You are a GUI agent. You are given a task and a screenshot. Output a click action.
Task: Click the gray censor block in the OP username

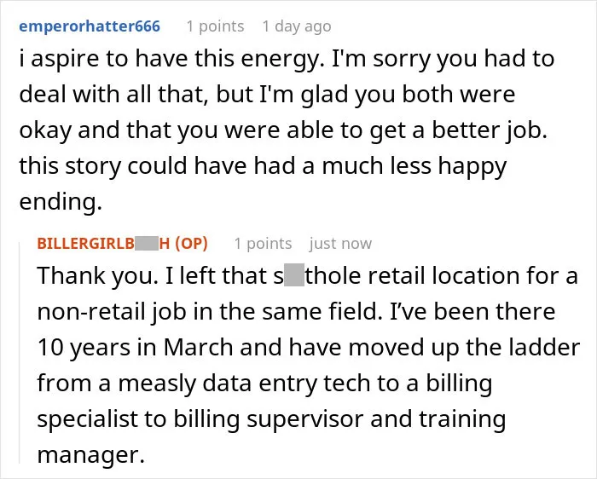coord(146,243)
